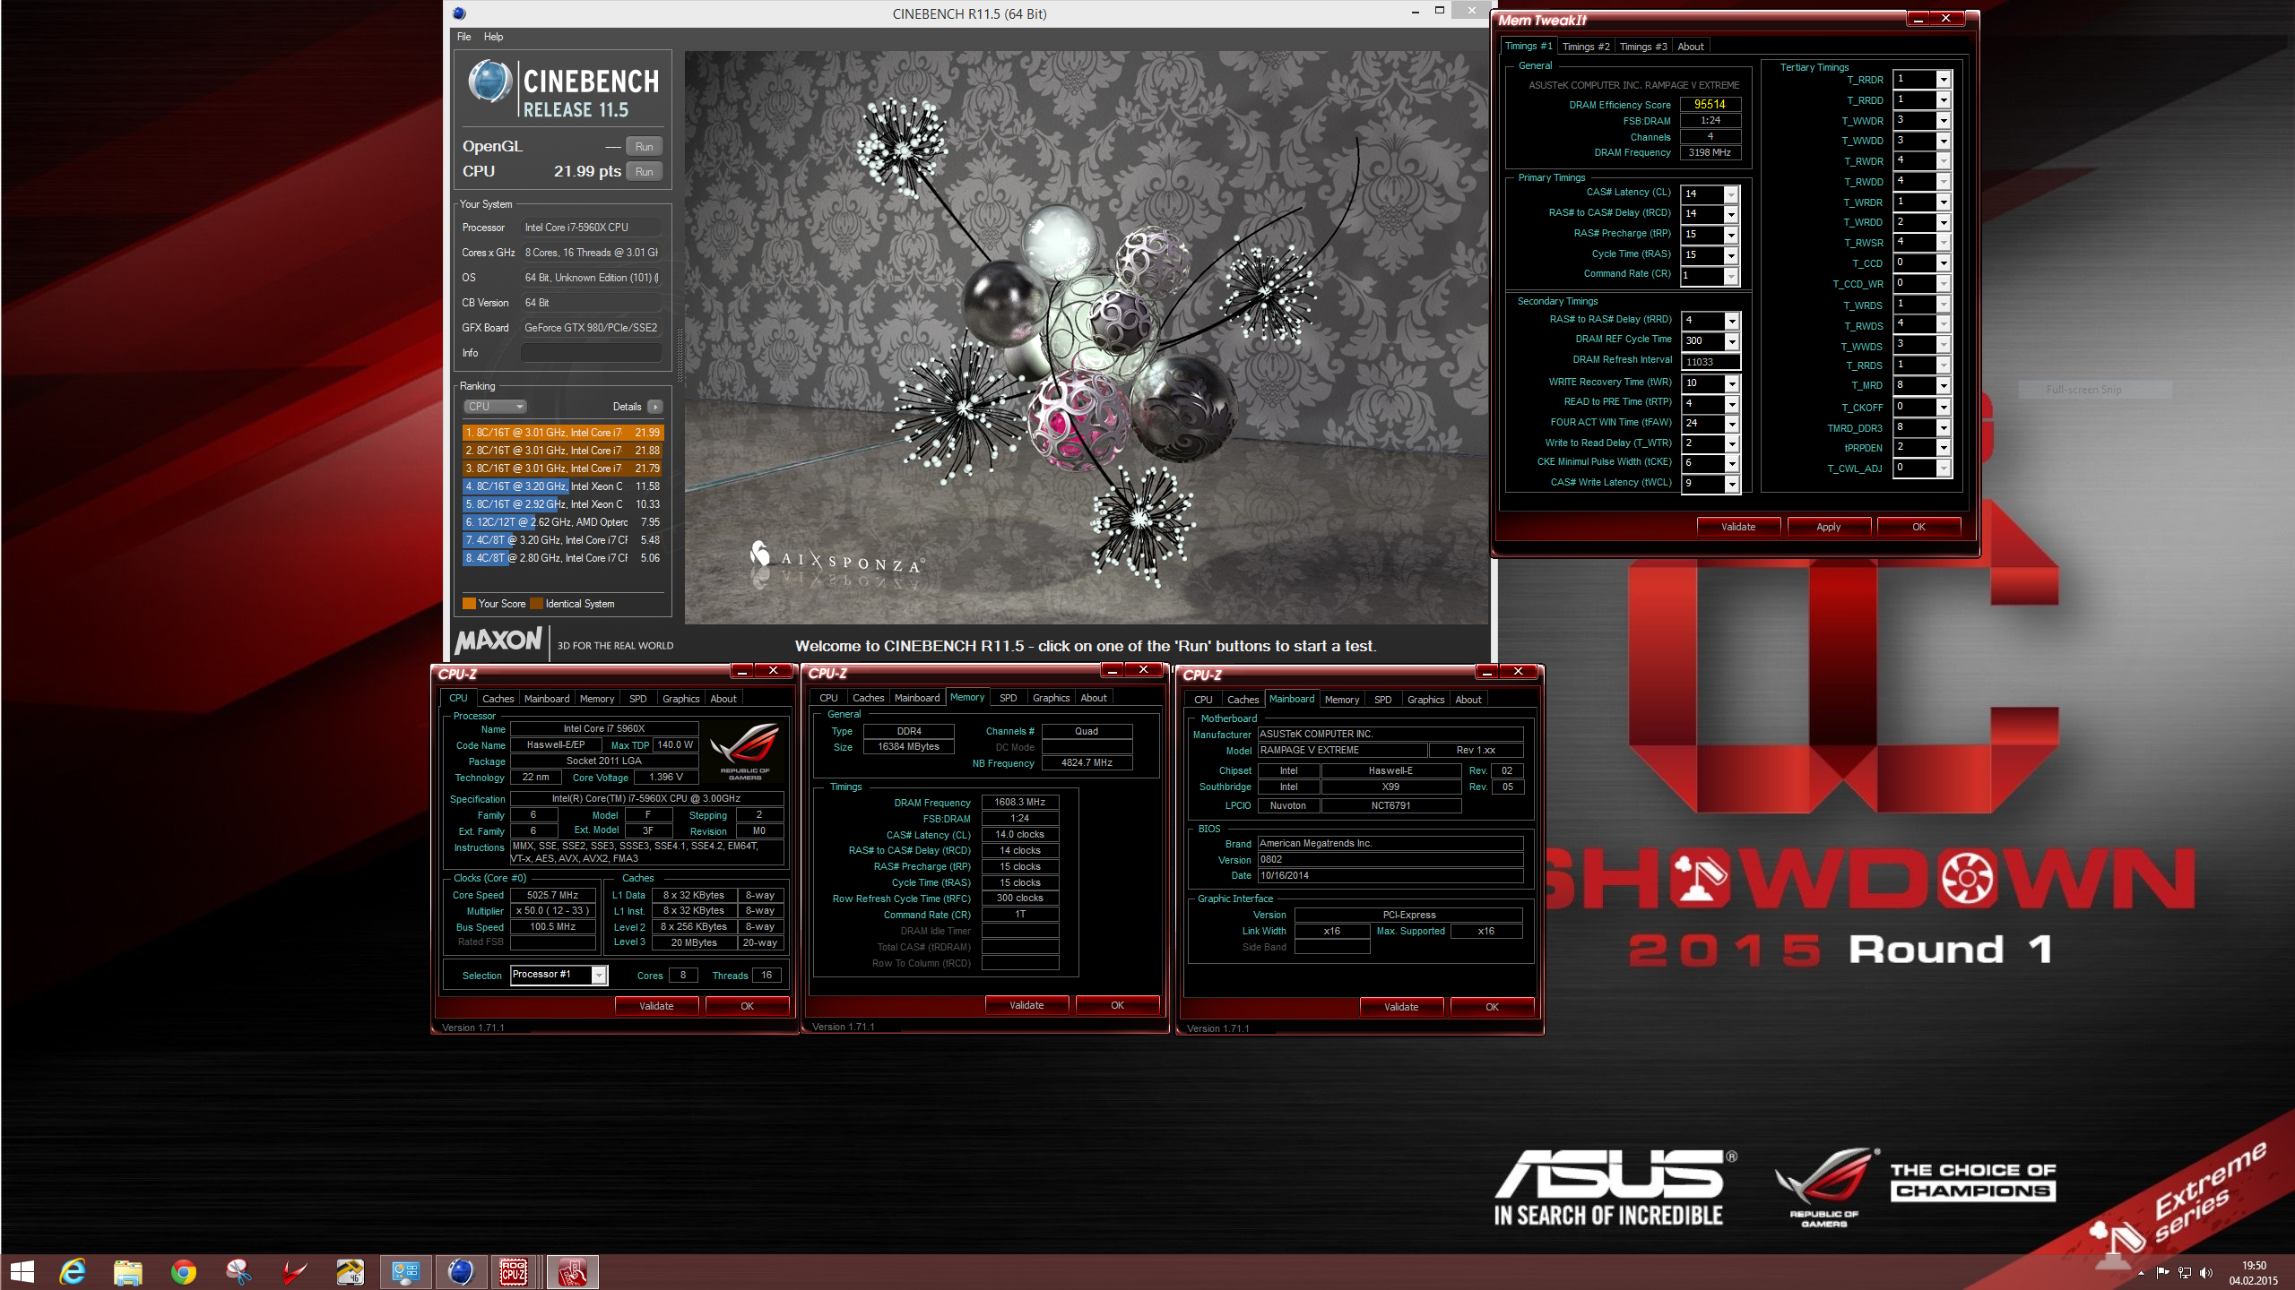The width and height of the screenshot is (2295, 1290).
Task: Switch to the Control Panel taskbar window
Action: tap(406, 1271)
